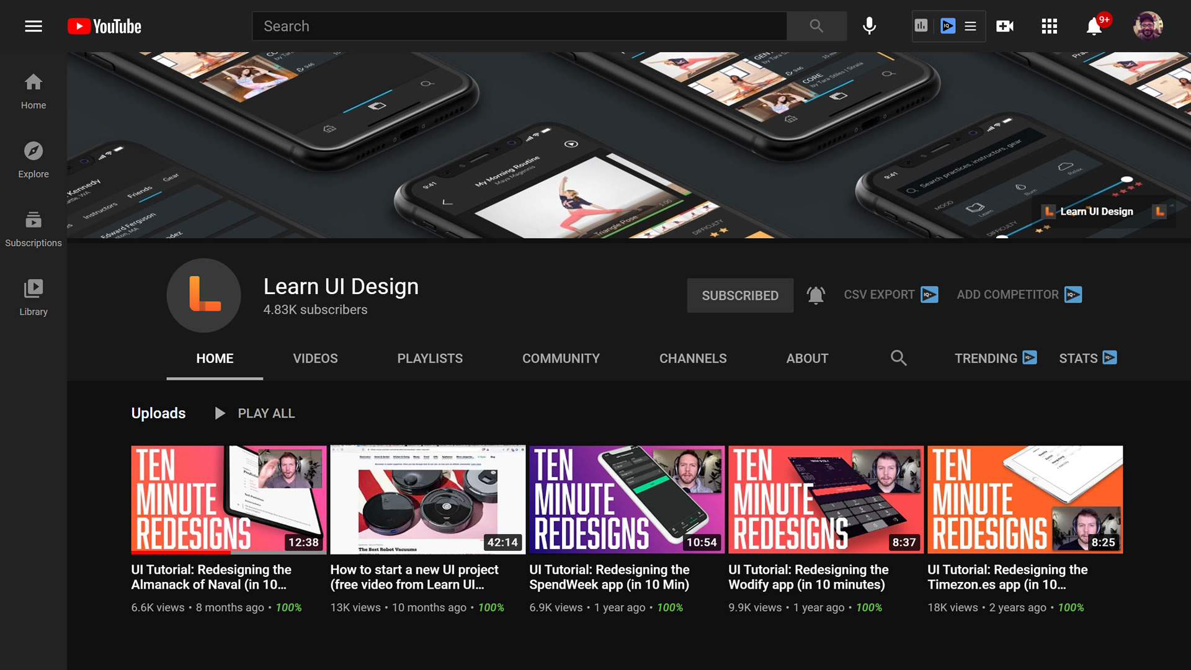Click ADD COMPETITOR button

pos(1019,295)
